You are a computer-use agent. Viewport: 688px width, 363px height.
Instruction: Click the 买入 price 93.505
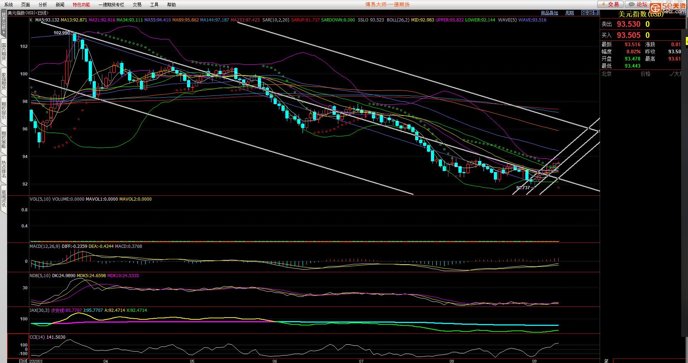[x=628, y=35]
